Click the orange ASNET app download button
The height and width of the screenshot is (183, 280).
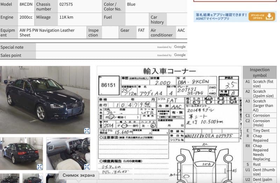[262, 16]
